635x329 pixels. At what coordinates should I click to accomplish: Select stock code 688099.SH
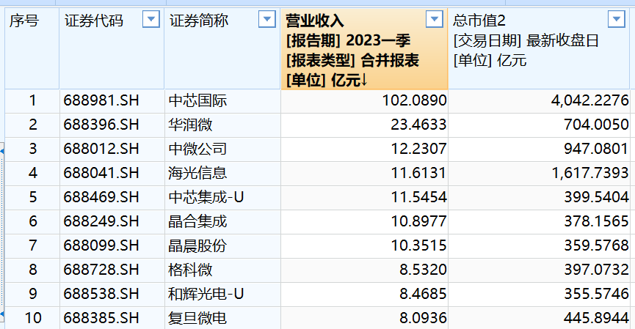click(x=101, y=245)
